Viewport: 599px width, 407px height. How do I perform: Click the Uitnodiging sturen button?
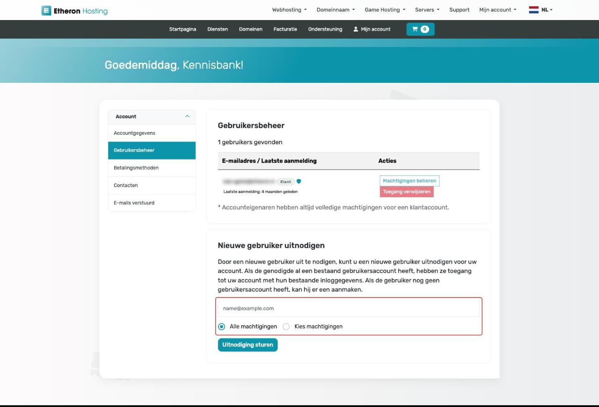click(x=248, y=345)
